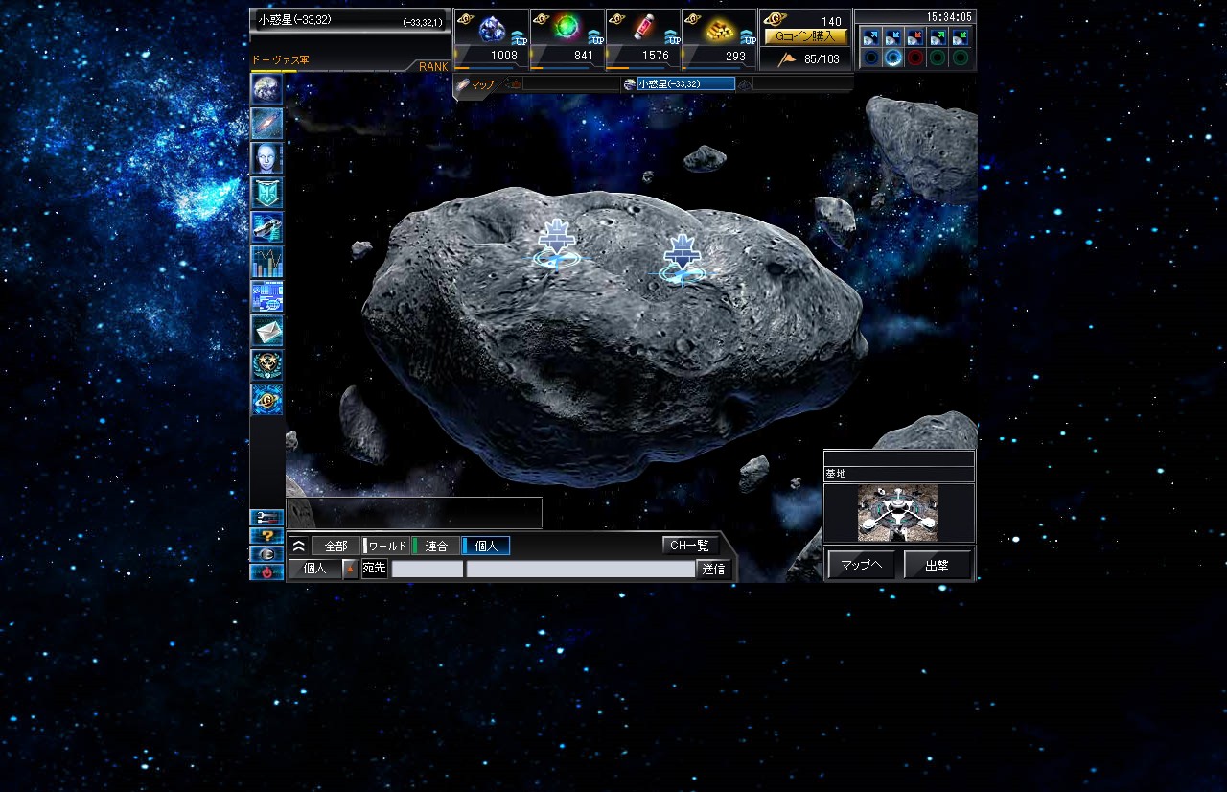Open the blue-faced advisor portrait icon
This screenshot has height=792, width=1227.
(x=266, y=158)
